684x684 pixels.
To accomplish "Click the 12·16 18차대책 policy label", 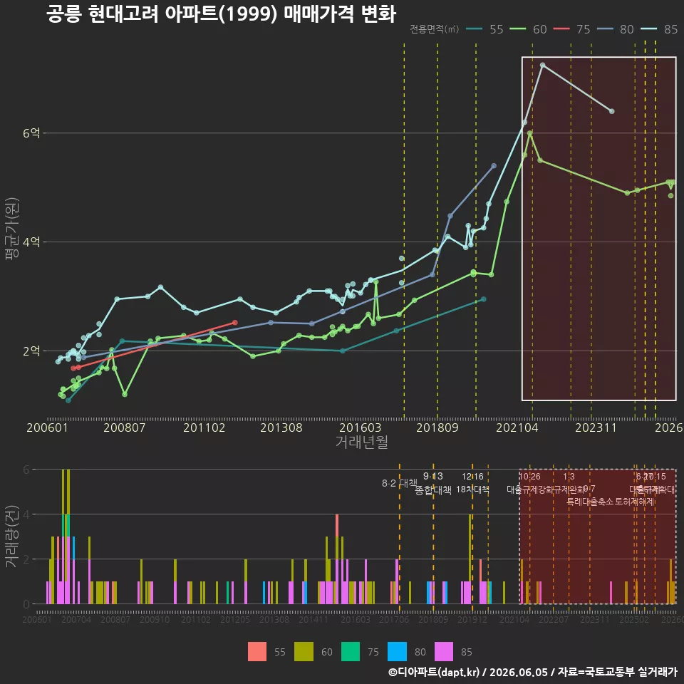I will pos(472,483).
